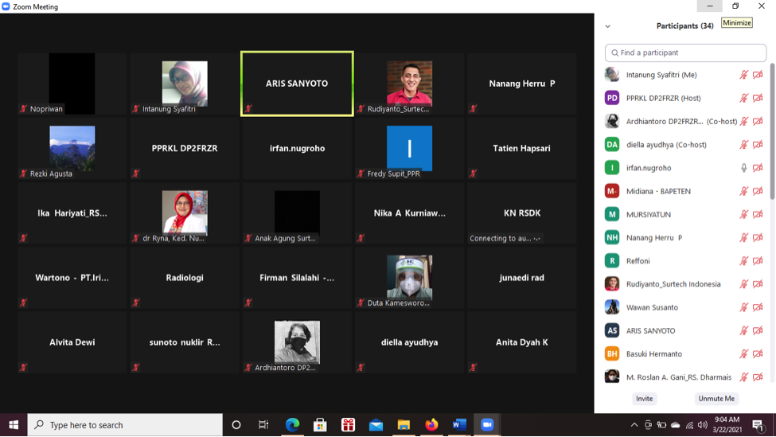This screenshot has width=776, height=437.
Task: Click DA avatar of diella ayudhya
Action: [612, 145]
